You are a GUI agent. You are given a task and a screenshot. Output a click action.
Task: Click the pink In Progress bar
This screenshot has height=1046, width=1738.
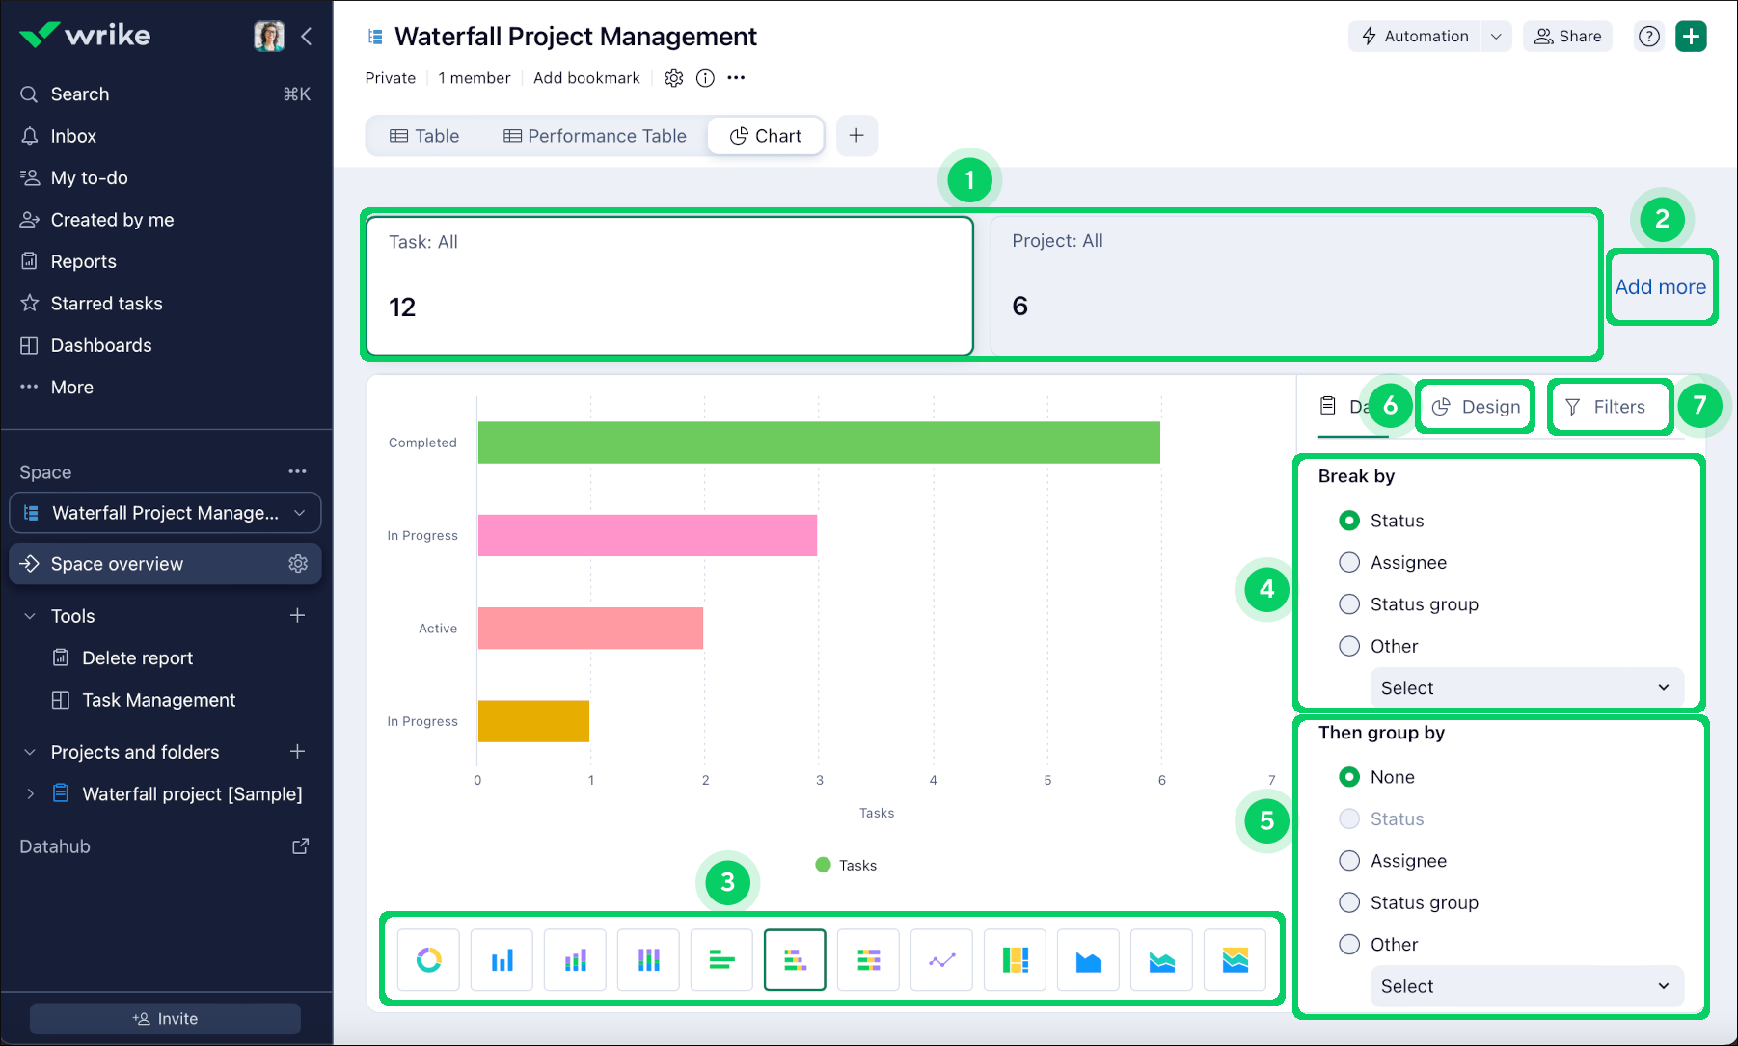pos(647,535)
